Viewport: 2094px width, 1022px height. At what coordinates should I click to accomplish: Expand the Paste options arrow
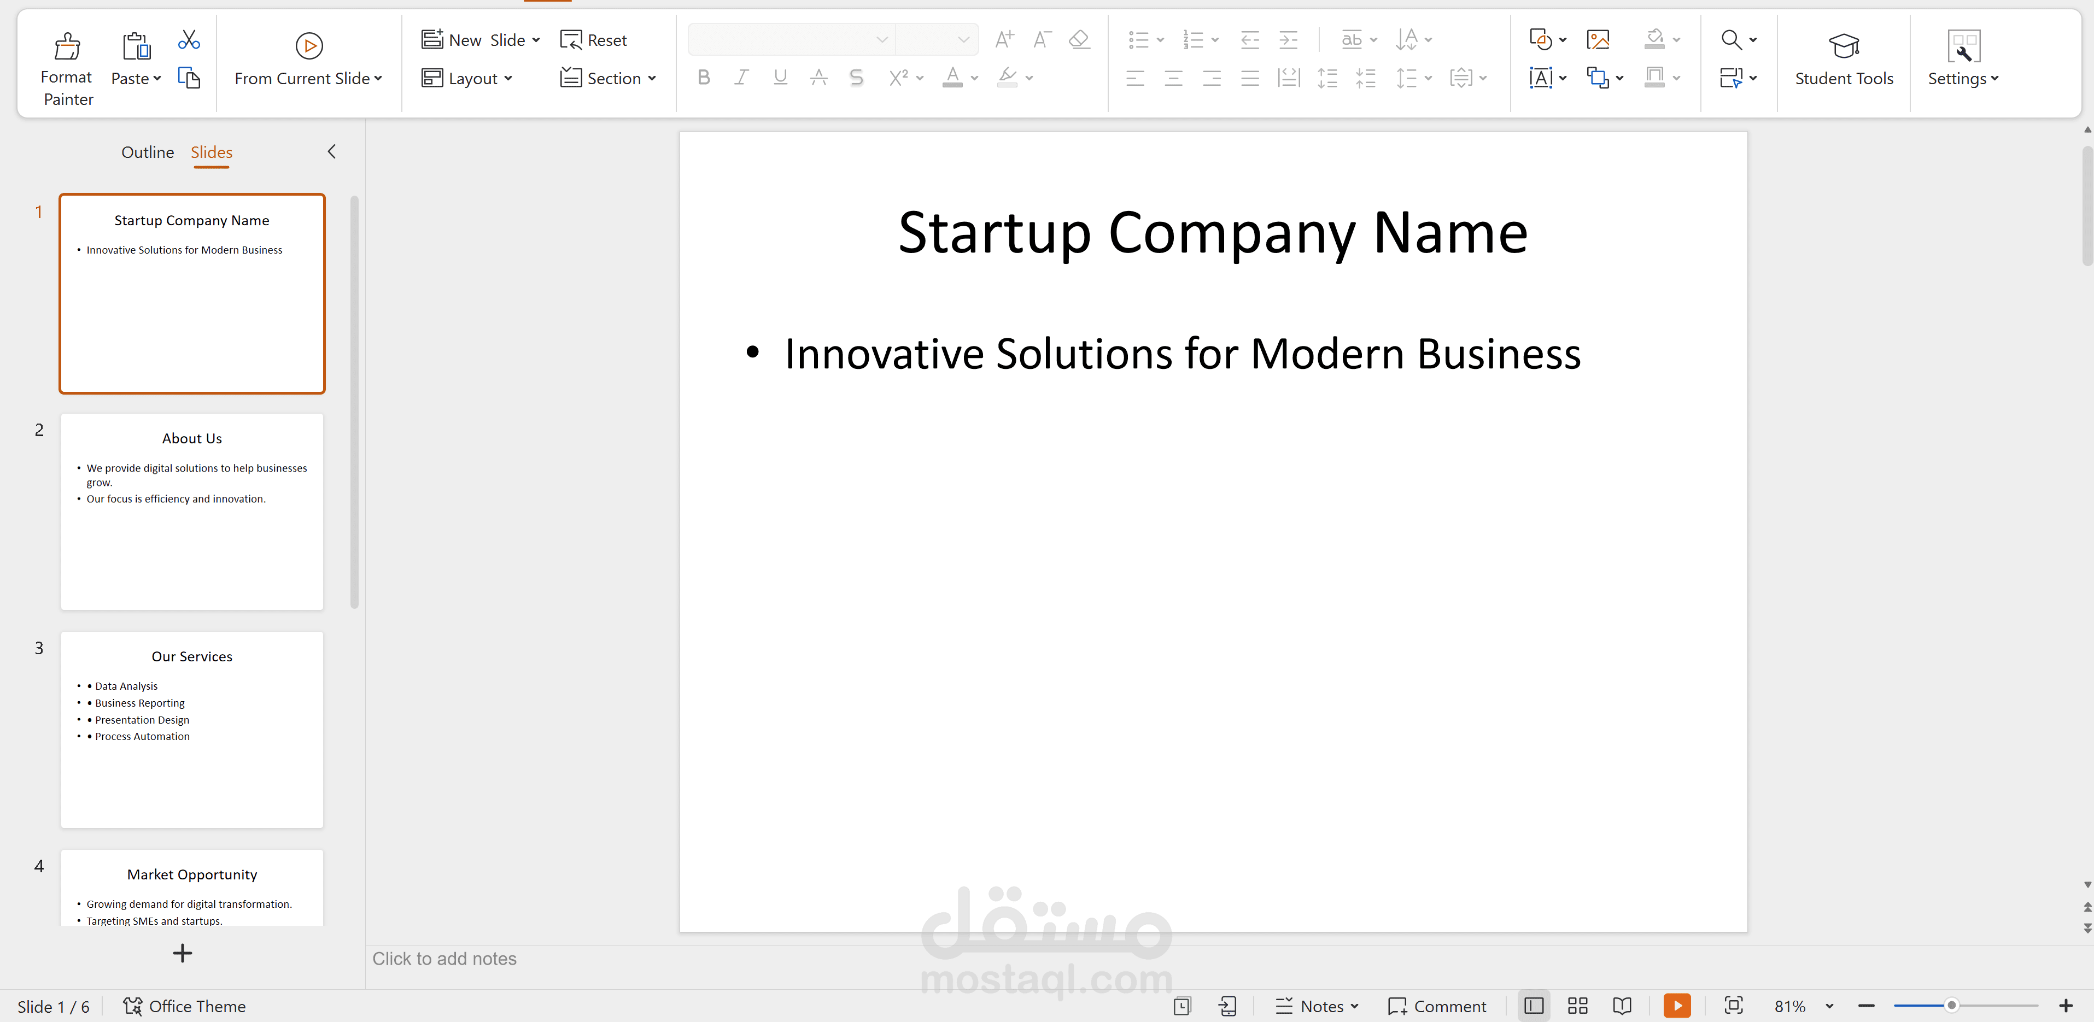[157, 79]
